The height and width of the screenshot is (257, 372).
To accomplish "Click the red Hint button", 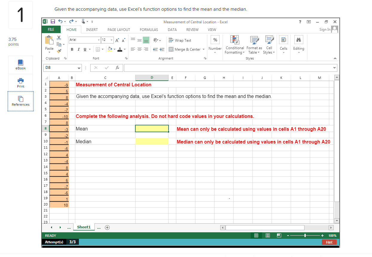I will pos(329,242).
